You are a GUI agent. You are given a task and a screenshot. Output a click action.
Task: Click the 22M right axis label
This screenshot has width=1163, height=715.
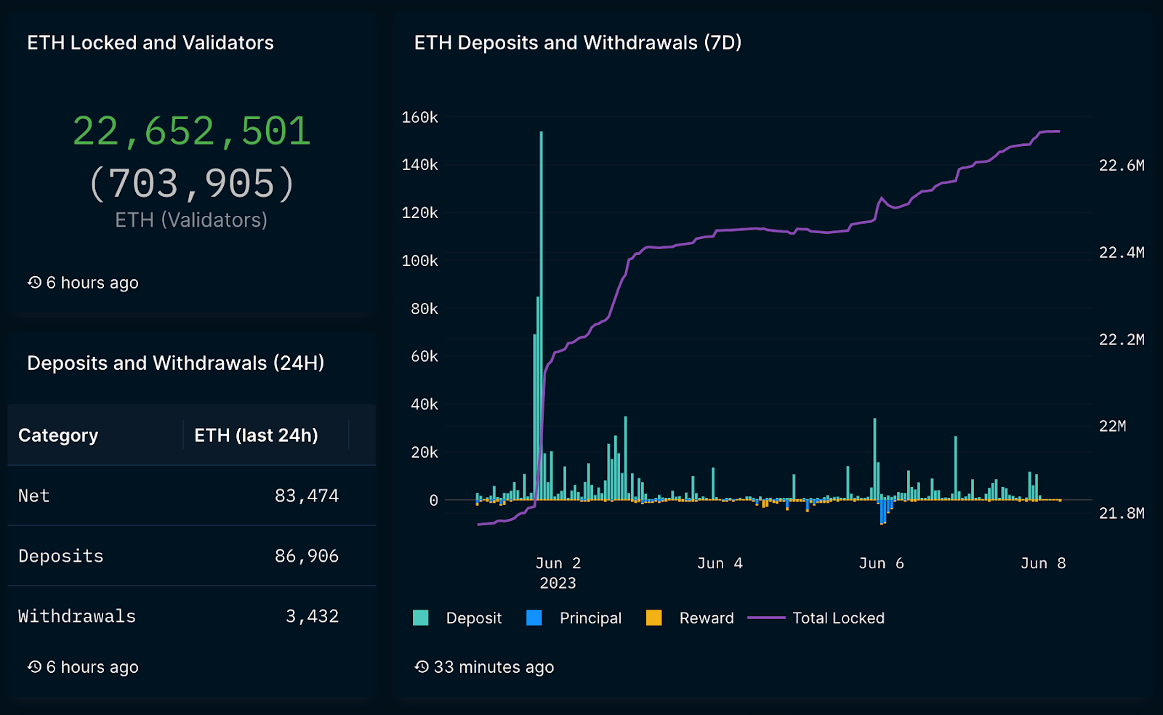click(1113, 427)
